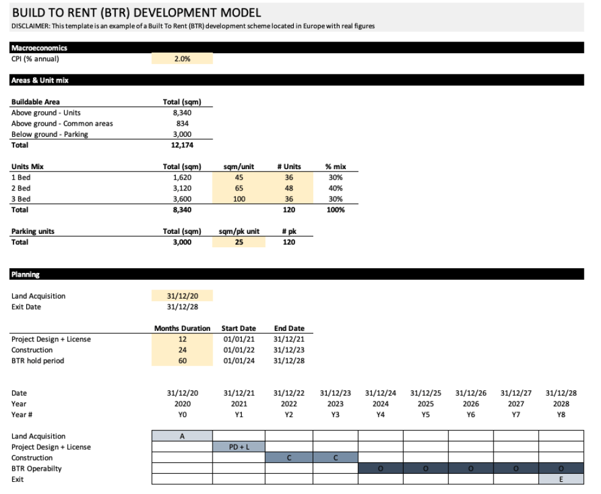601x494 pixels.
Task: Edit the 2 Bed sqm/unit value 65
Action: (x=238, y=188)
